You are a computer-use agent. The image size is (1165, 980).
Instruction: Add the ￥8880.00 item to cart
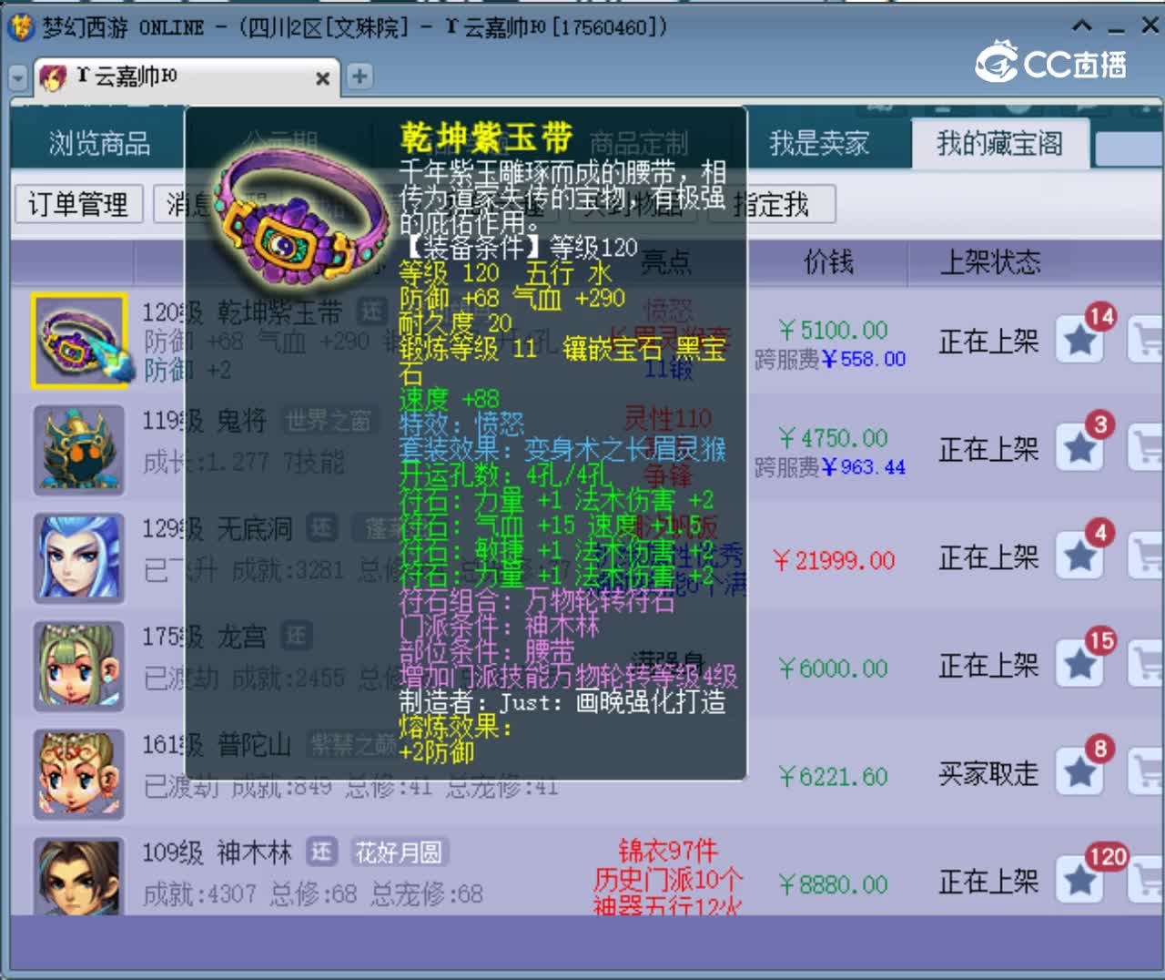pyautogui.click(x=1147, y=879)
